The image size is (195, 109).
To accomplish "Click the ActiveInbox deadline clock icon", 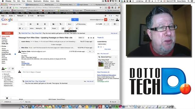I will coord(45,28).
